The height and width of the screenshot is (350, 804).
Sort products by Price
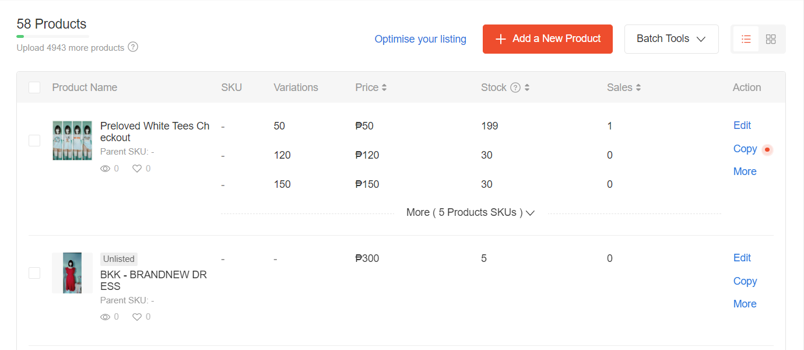point(384,87)
